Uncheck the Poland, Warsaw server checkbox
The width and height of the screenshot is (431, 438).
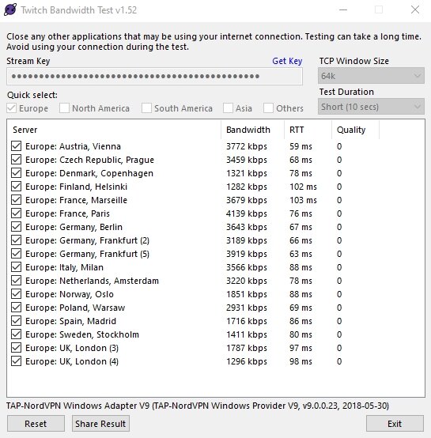pyautogui.click(x=16, y=308)
